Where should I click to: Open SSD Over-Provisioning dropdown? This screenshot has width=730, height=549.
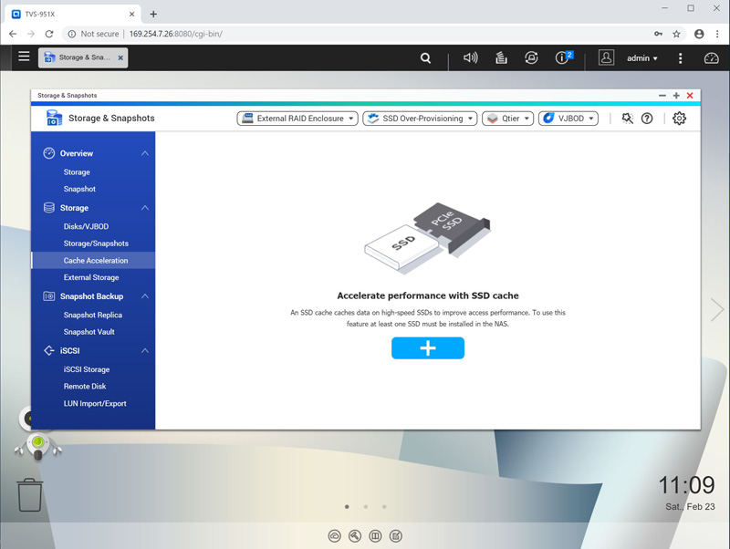420,119
